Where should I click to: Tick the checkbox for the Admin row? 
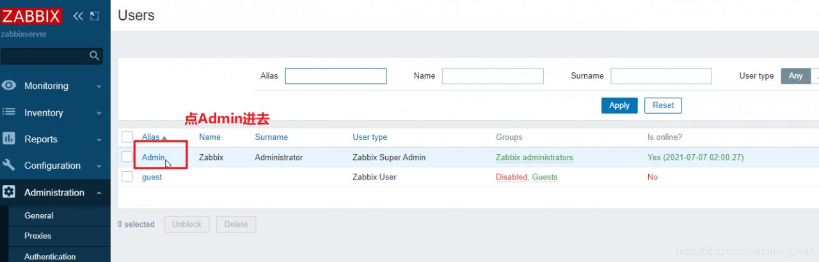pos(127,157)
